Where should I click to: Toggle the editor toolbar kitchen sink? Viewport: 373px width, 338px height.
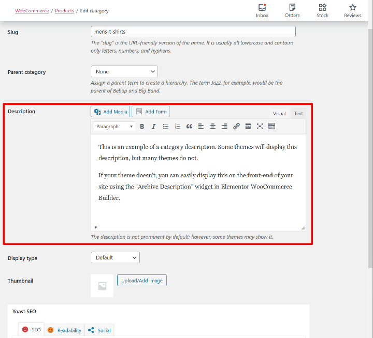(271, 127)
